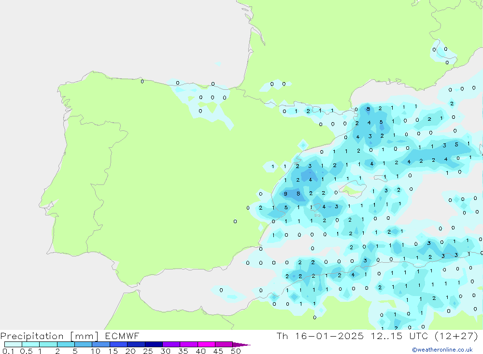This screenshot has height=354, width=483.
Task: Click the '20' legend scale label
Action: (130, 351)
